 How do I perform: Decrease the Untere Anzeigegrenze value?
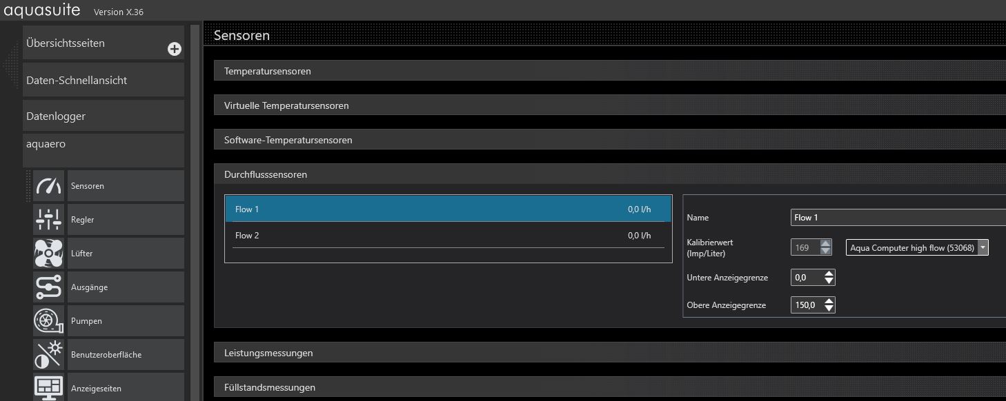pyautogui.click(x=829, y=282)
